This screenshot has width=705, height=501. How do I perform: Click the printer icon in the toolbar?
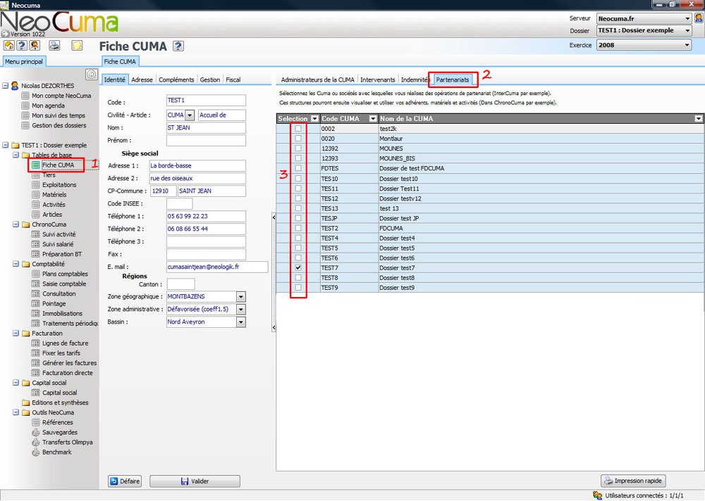click(54, 45)
